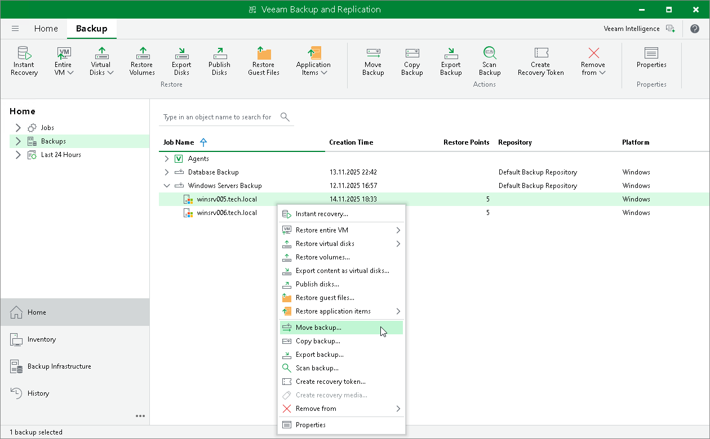Click the Instant Recovery ribbon icon
Screen dimensions: 710x439
(24, 53)
